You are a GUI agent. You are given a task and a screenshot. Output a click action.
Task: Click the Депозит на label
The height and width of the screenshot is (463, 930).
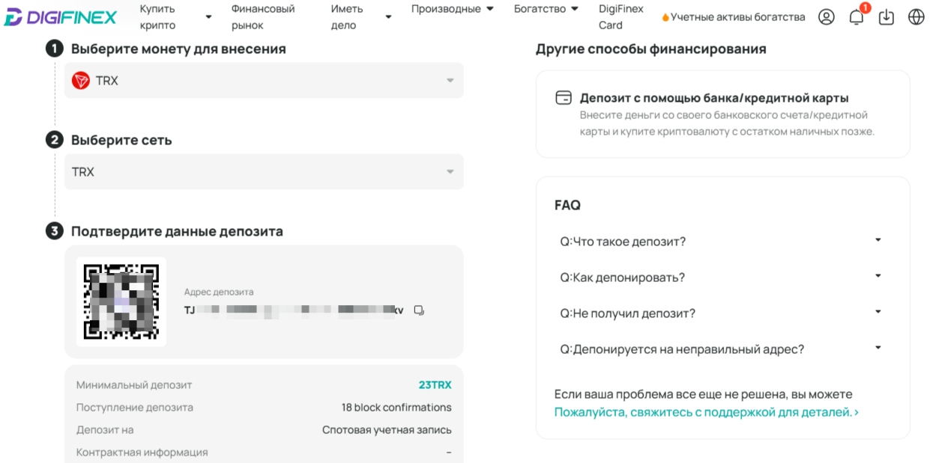(105, 430)
